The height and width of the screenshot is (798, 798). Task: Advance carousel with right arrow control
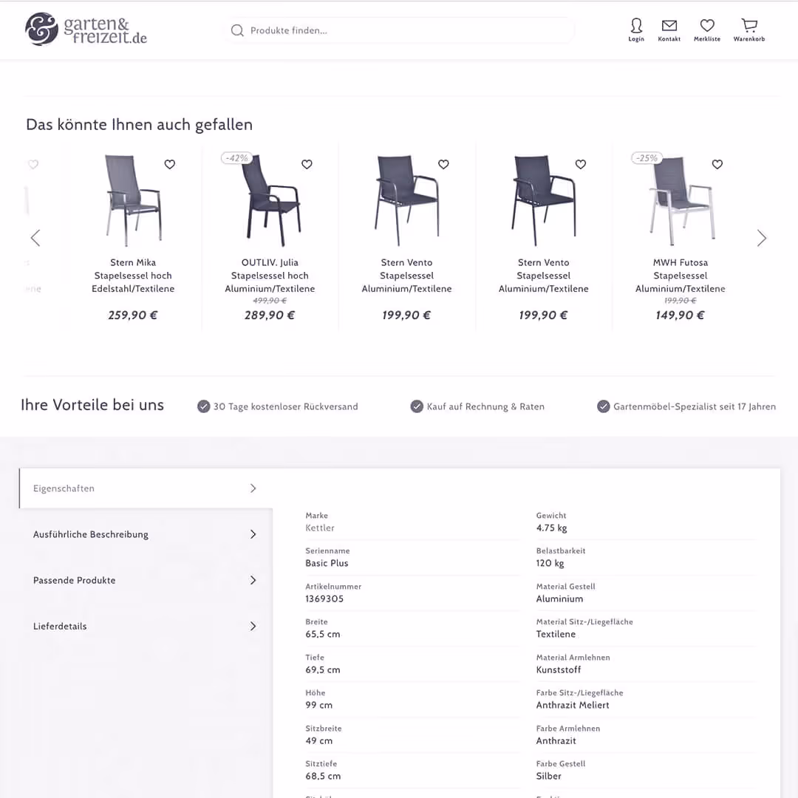coord(762,237)
